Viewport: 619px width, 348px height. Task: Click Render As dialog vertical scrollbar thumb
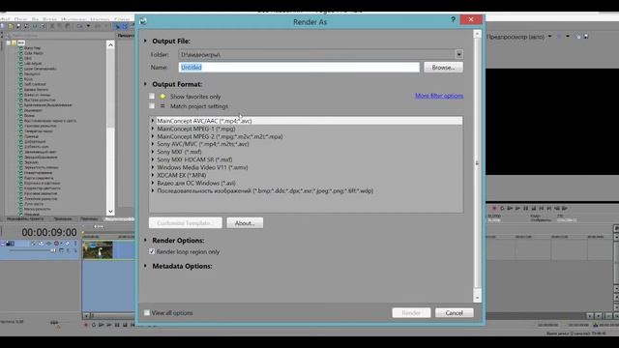(x=477, y=163)
